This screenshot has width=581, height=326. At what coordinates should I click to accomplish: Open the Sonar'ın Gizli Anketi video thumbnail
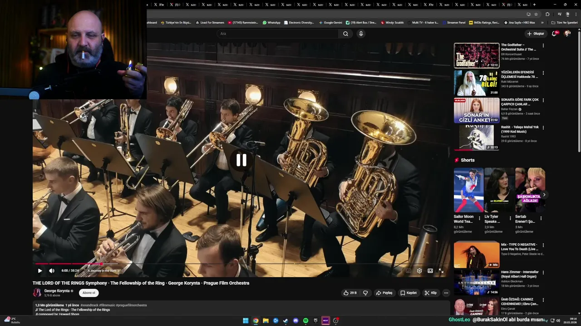pyautogui.click(x=477, y=110)
